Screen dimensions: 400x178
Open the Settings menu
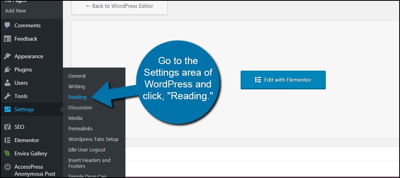pyautogui.click(x=31, y=109)
